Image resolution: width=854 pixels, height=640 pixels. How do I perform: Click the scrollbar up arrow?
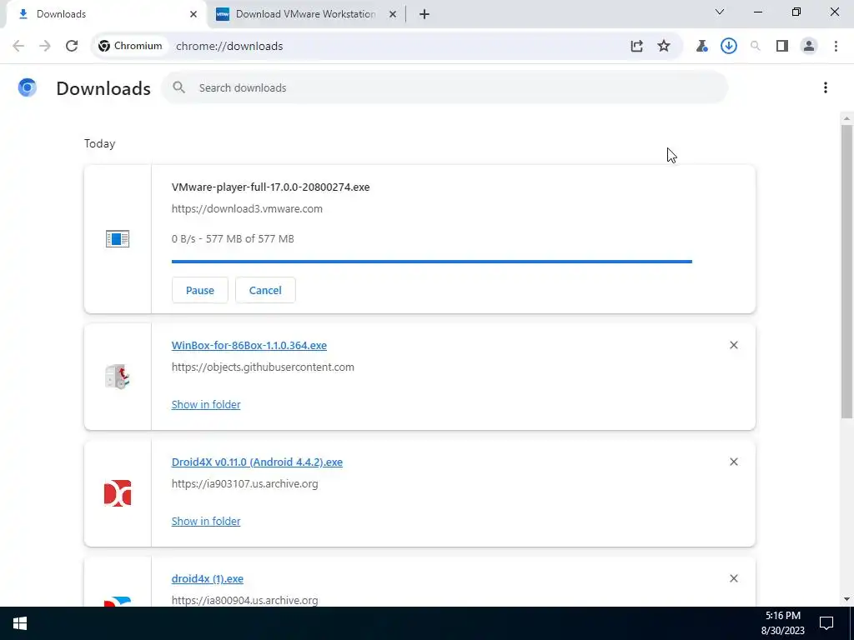point(847,118)
